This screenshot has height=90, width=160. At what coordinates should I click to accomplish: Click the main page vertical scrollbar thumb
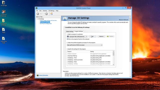[x=130, y=40]
